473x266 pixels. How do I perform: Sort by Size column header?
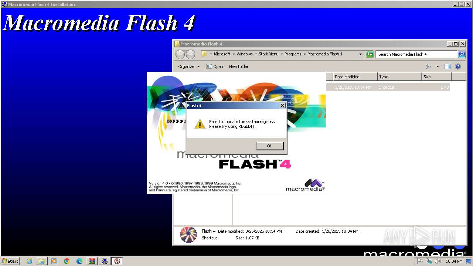[x=436, y=77]
